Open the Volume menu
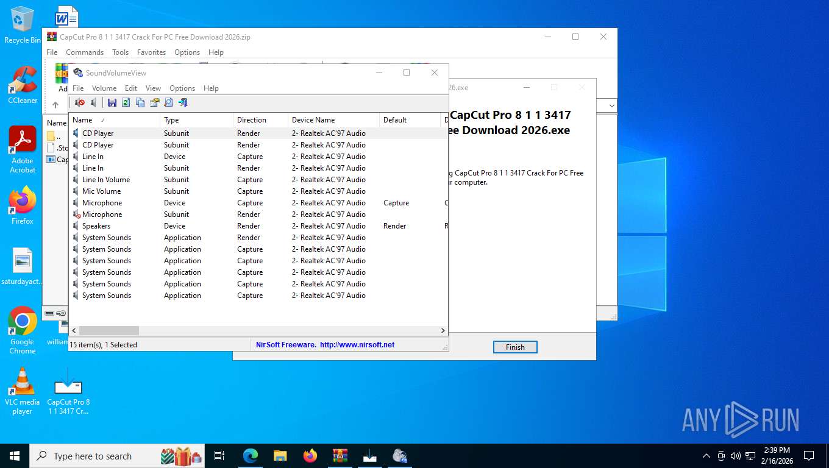 [104, 88]
